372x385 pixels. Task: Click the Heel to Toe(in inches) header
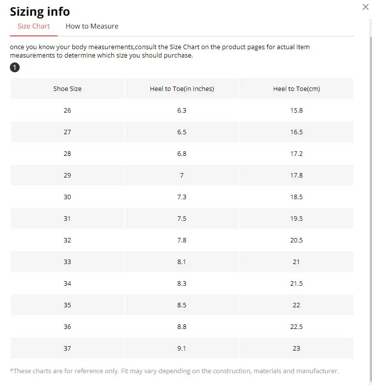(x=182, y=89)
